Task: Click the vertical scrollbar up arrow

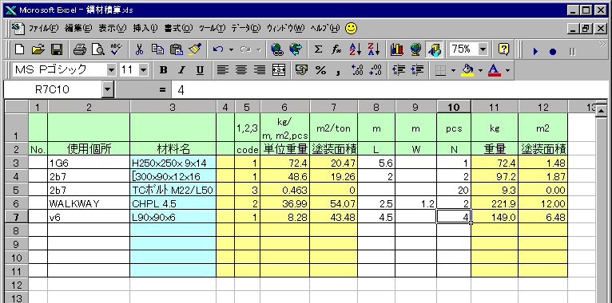Action: [x=602, y=112]
